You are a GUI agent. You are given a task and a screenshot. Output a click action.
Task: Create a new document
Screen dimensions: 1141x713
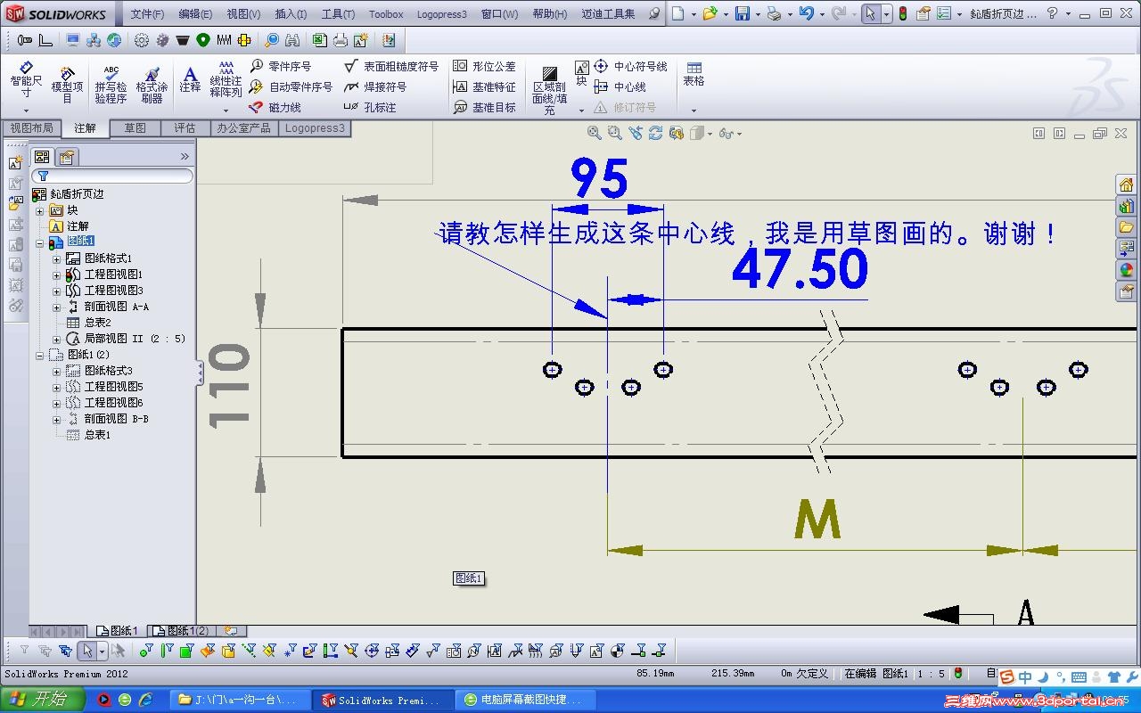coord(677,13)
